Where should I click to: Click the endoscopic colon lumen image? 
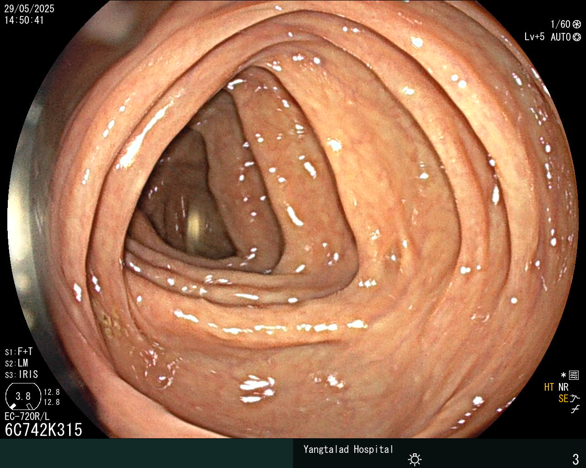pyautogui.click(x=293, y=219)
